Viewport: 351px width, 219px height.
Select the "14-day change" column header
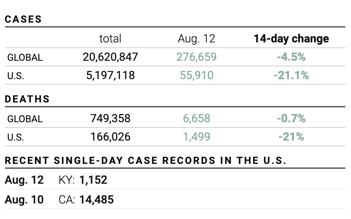[291, 39]
